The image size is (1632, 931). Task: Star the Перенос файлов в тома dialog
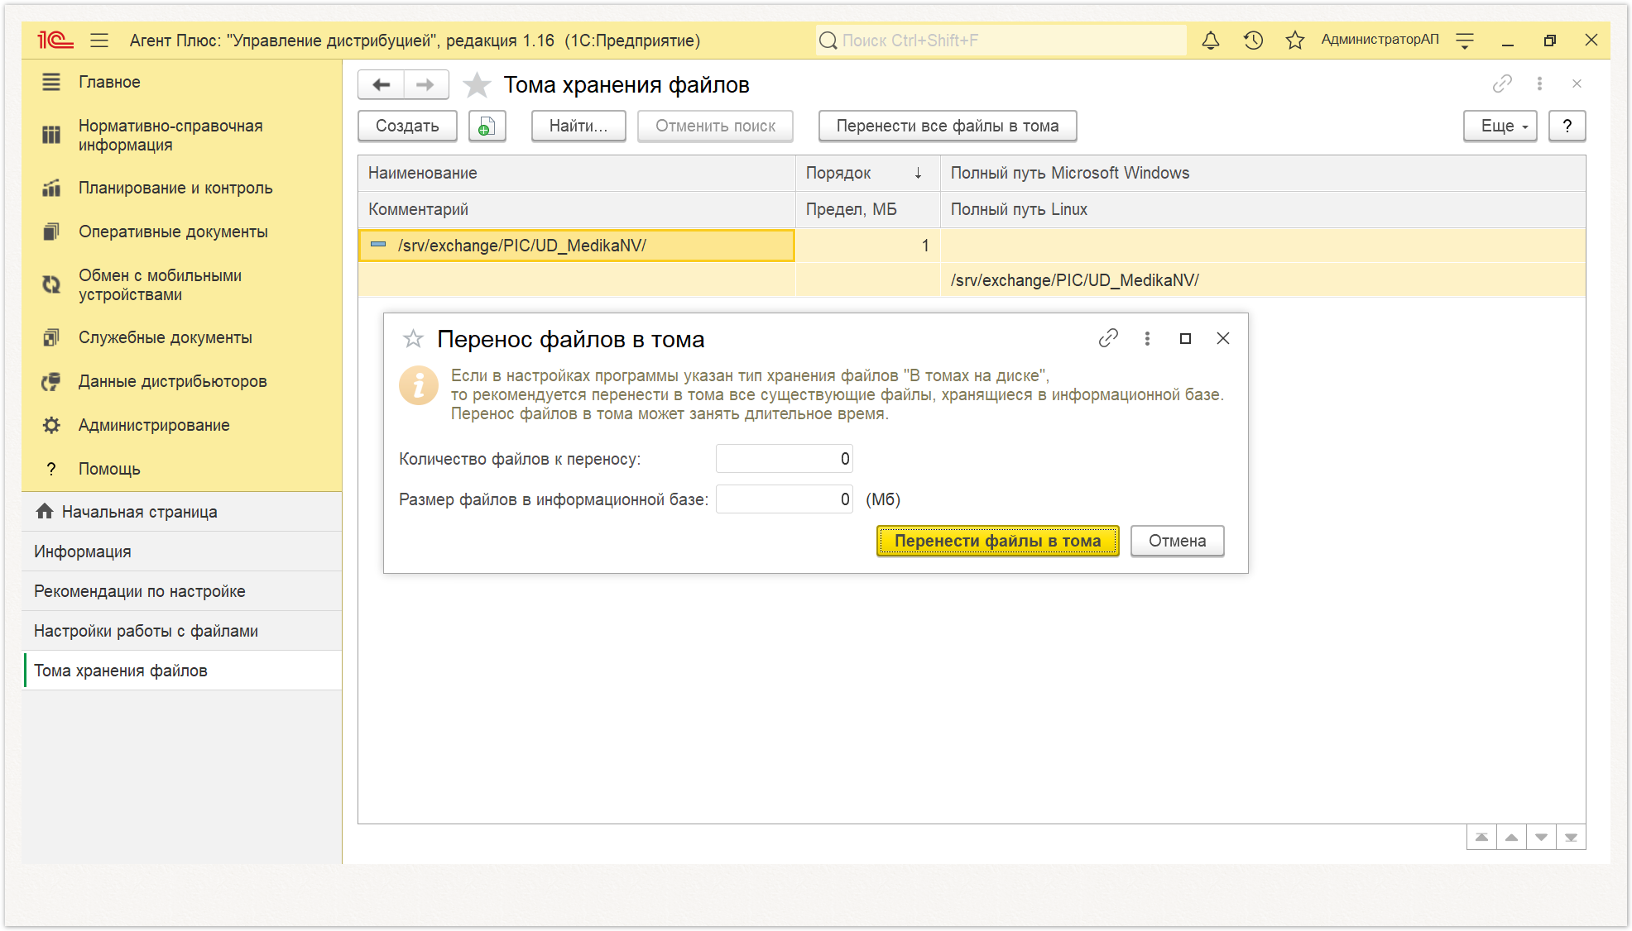tap(413, 338)
